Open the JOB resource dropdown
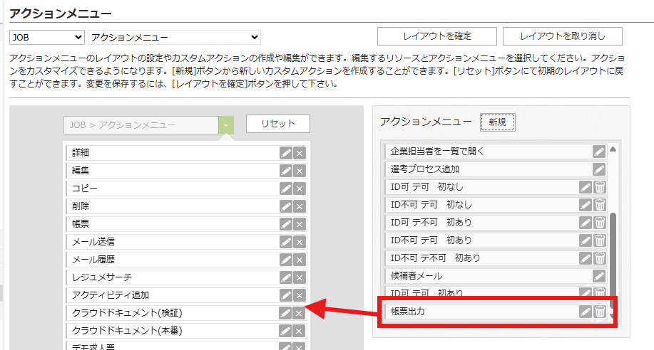 click(x=46, y=37)
